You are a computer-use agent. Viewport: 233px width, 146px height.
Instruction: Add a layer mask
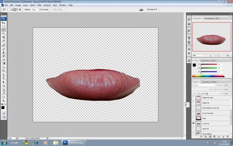tap(210, 136)
